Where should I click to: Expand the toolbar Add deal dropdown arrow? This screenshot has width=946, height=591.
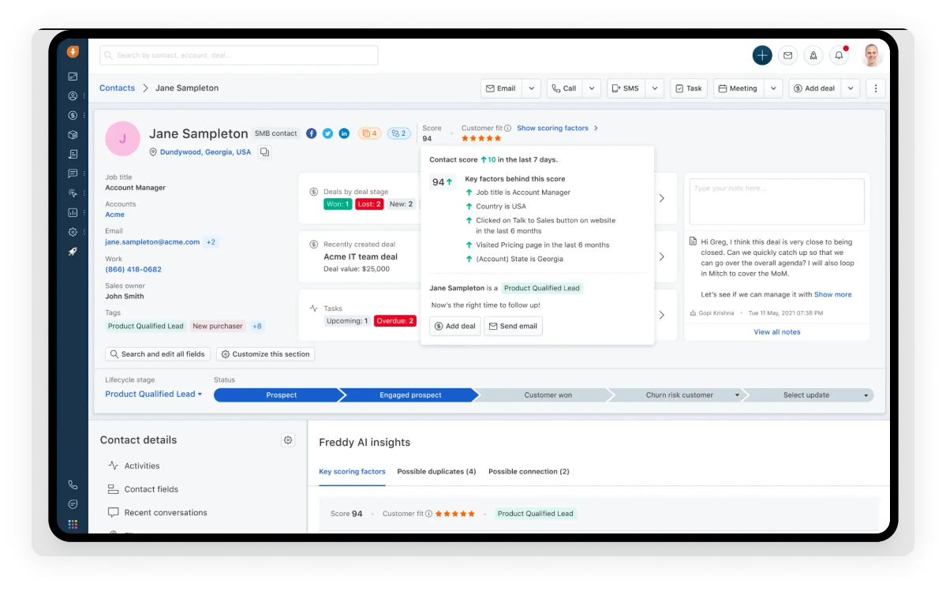(x=851, y=88)
